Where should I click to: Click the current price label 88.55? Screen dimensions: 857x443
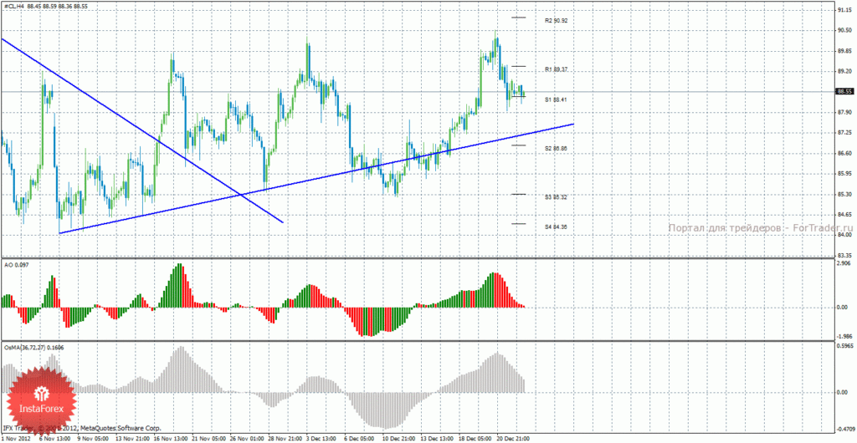(x=845, y=92)
